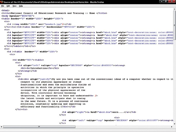The image size is (176, 132).
Task: Click the horizontal scrollbar left arrow
Action: tap(1, 127)
